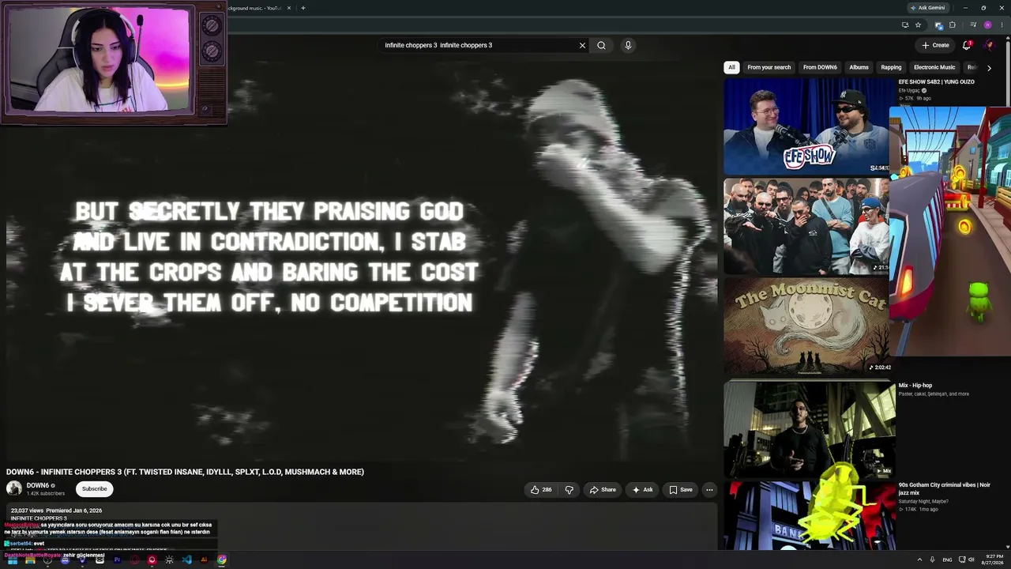Screen dimensions: 1011x569
Task: Open the gear-like app on the taskbar
Action: pos(169,560)
